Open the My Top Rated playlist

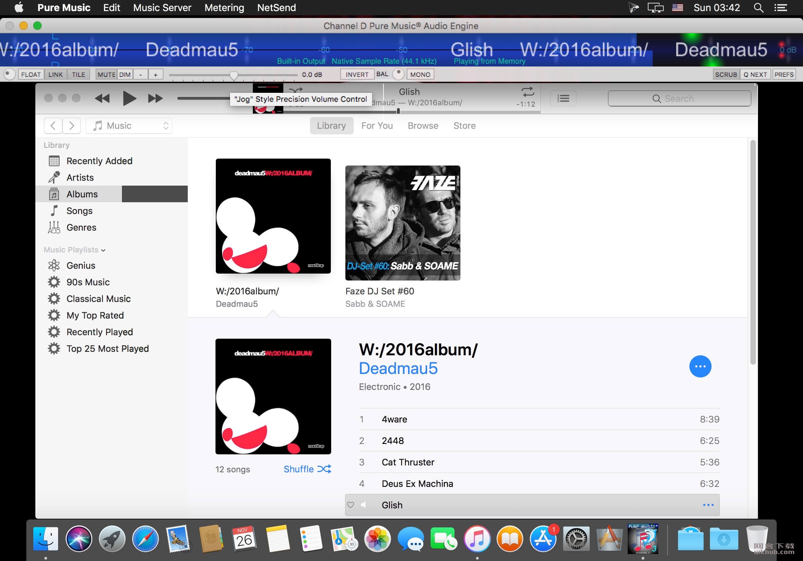(x=112, y=315)
